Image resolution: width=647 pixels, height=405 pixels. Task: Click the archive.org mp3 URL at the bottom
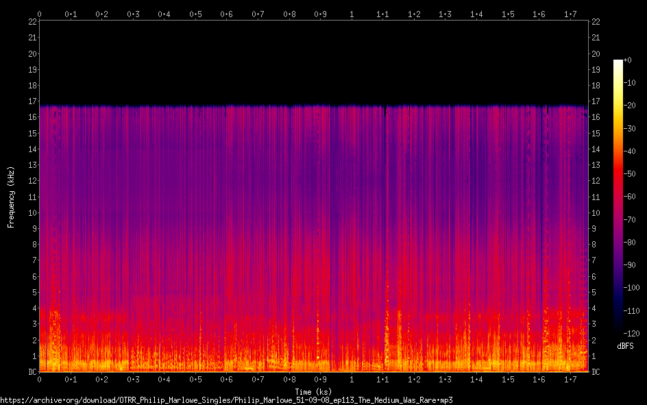tap(226, 400)
